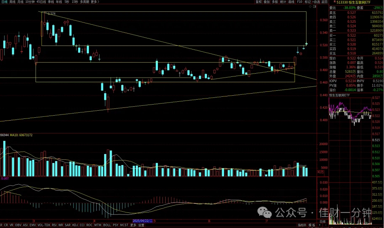Switch to the 周线 weekly chart tab

coord(12,2)
